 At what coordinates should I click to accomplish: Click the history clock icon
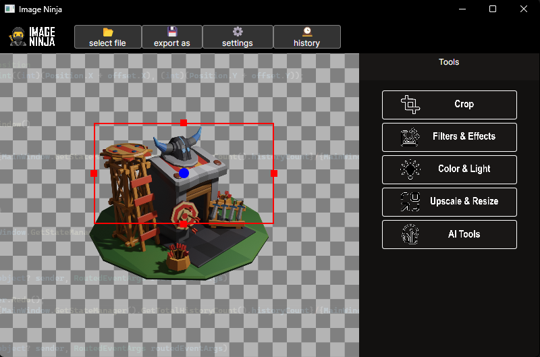307,32
